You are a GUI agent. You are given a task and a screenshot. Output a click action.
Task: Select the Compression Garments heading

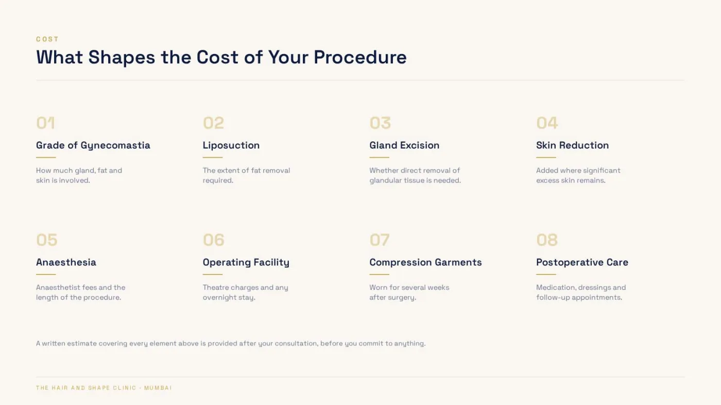click(x=425, y=263)
